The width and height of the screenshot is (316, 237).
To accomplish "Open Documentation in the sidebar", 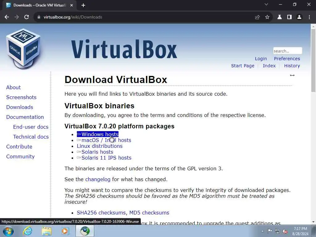I will tap(25, 117).
